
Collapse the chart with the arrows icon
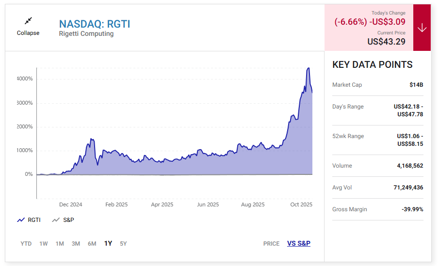[28, 21]
